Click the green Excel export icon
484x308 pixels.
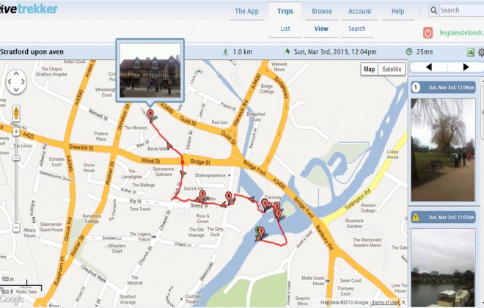[470, 52]
